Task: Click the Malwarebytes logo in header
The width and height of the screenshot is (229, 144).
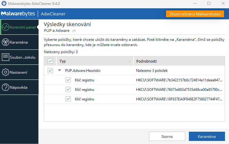Action: [18, 14]
